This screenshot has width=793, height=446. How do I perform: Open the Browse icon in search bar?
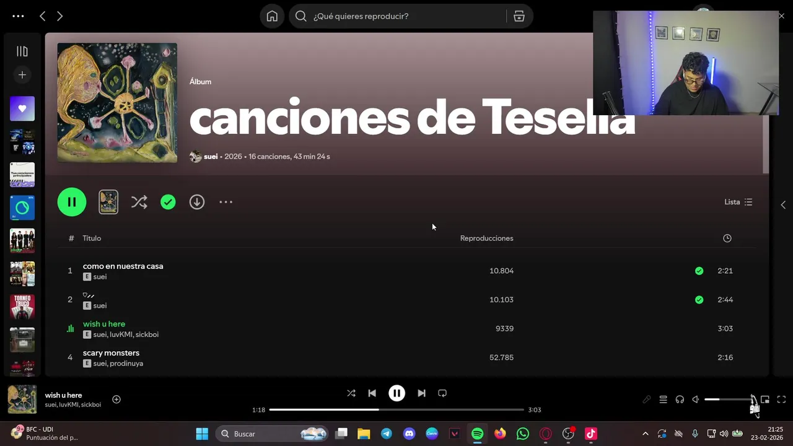point(519,16)
